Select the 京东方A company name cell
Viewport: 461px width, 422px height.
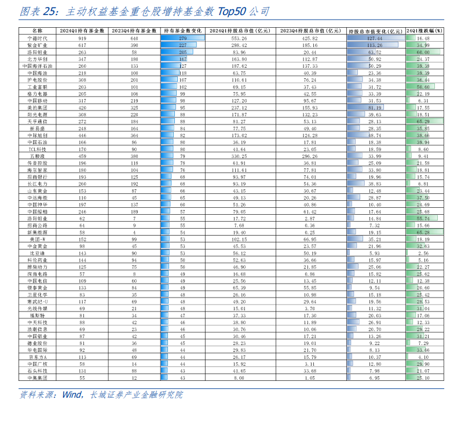click(38, 357)
